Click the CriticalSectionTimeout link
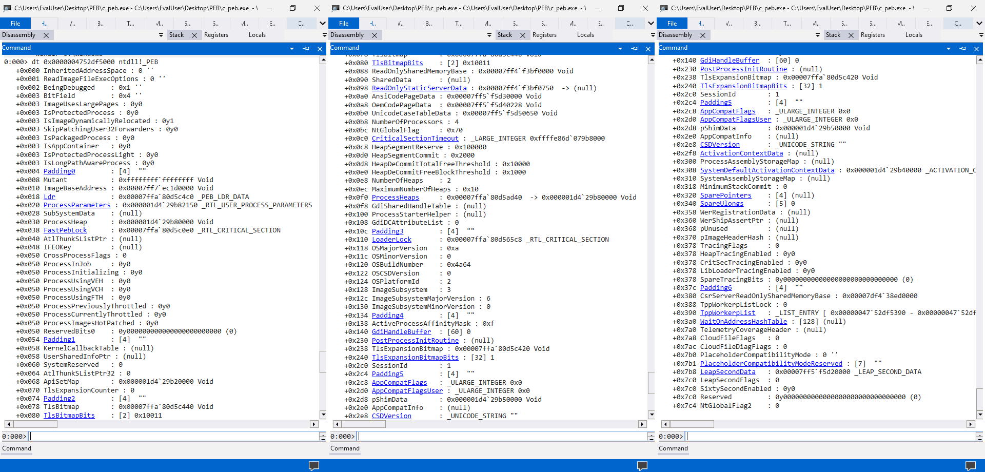985x472 pixels. coord(415,139)
